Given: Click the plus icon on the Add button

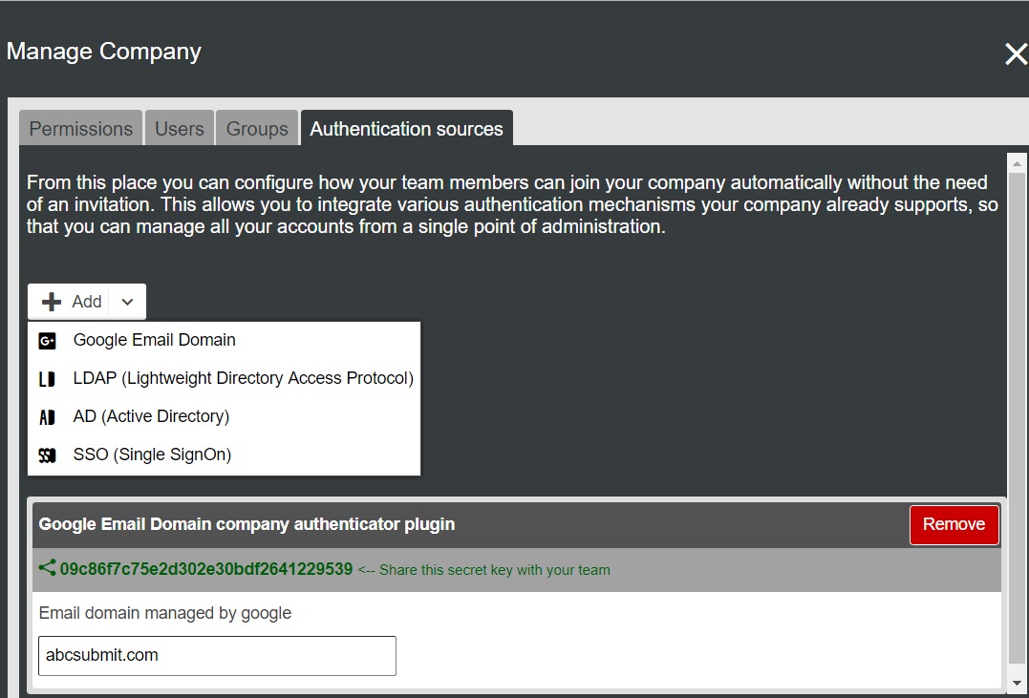Looking at the screenshot, I should click(52, 302).
